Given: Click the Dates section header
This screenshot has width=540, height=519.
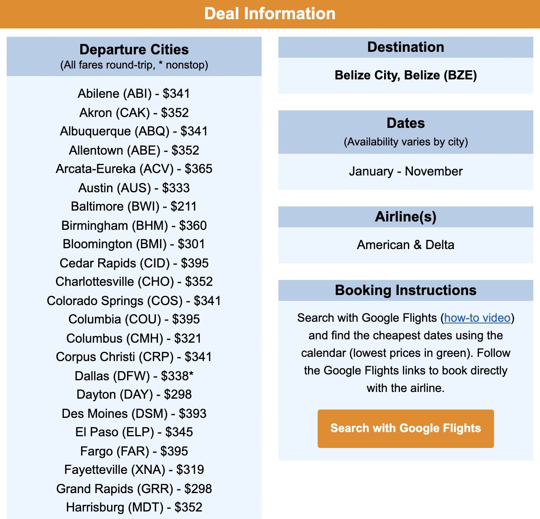Looking at the screenshot, I should (x=405, y=123).
